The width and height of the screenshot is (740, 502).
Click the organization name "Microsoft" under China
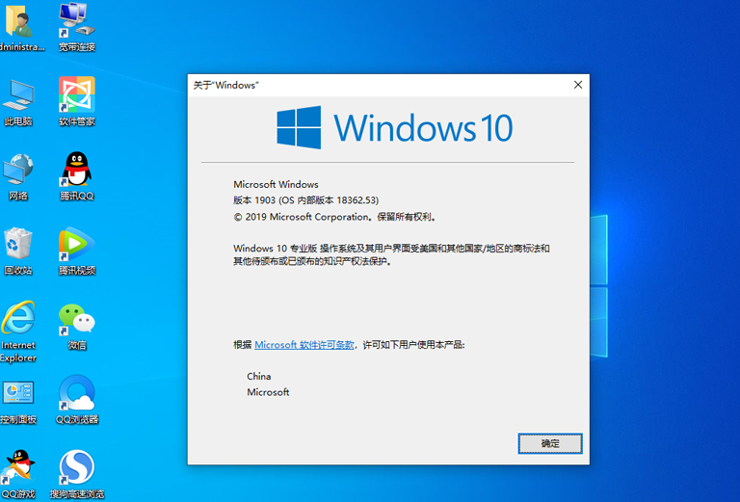[268, 392]
